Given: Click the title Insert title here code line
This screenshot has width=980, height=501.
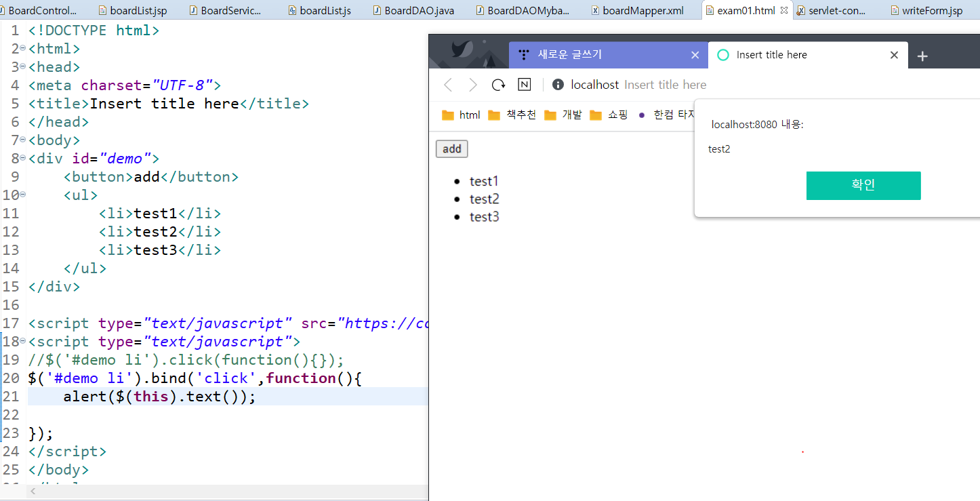Looking at the screenshot, I should pyautogui.click(x=169, y=104).
